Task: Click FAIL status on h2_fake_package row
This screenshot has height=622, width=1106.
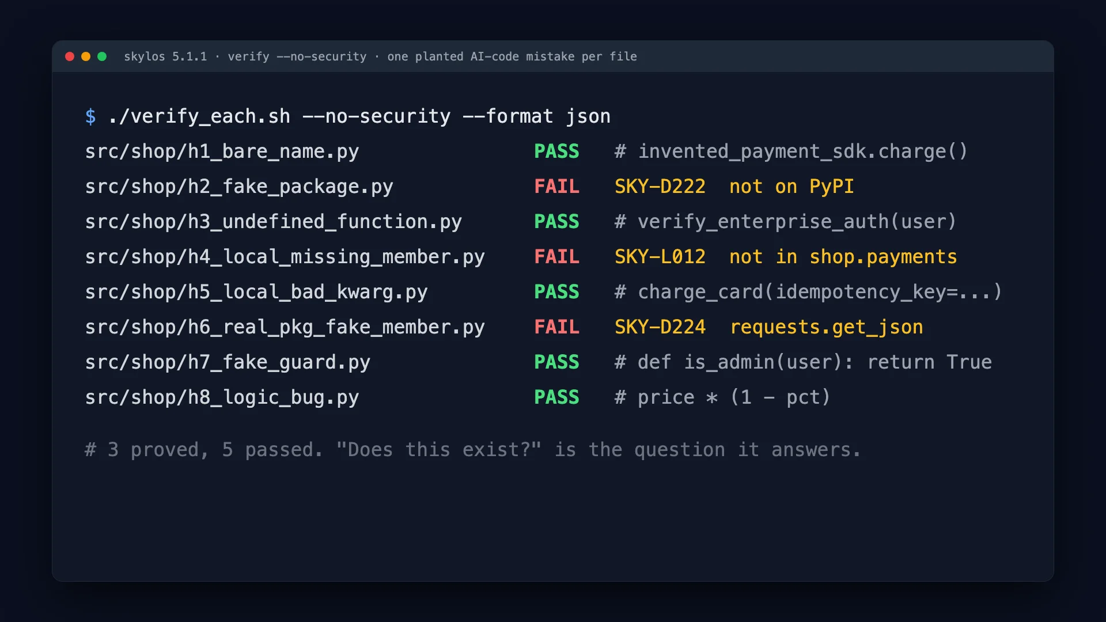Action: pos(556,187)
